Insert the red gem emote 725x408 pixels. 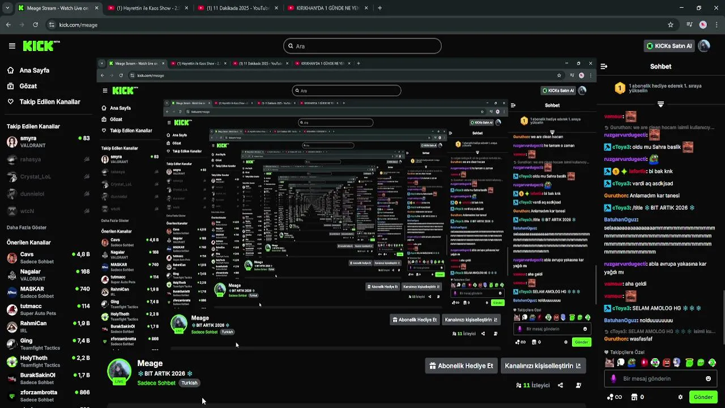point(644,363)
